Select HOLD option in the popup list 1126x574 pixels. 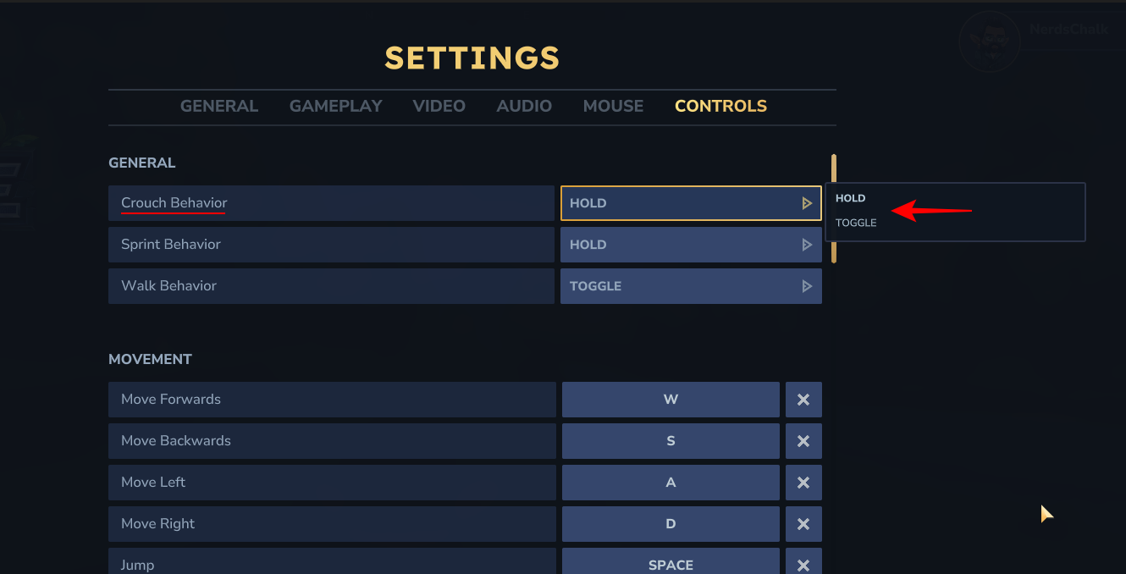click(x=851, y=198)
